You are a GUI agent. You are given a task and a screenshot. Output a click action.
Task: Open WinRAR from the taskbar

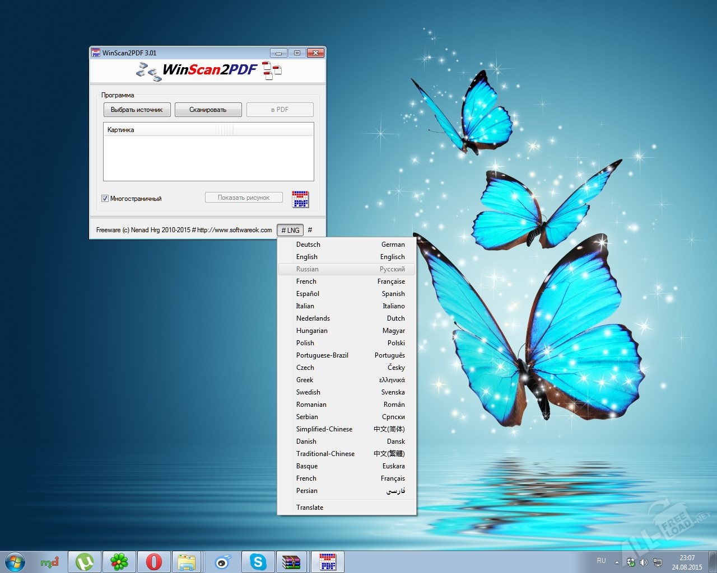point(292,562)
